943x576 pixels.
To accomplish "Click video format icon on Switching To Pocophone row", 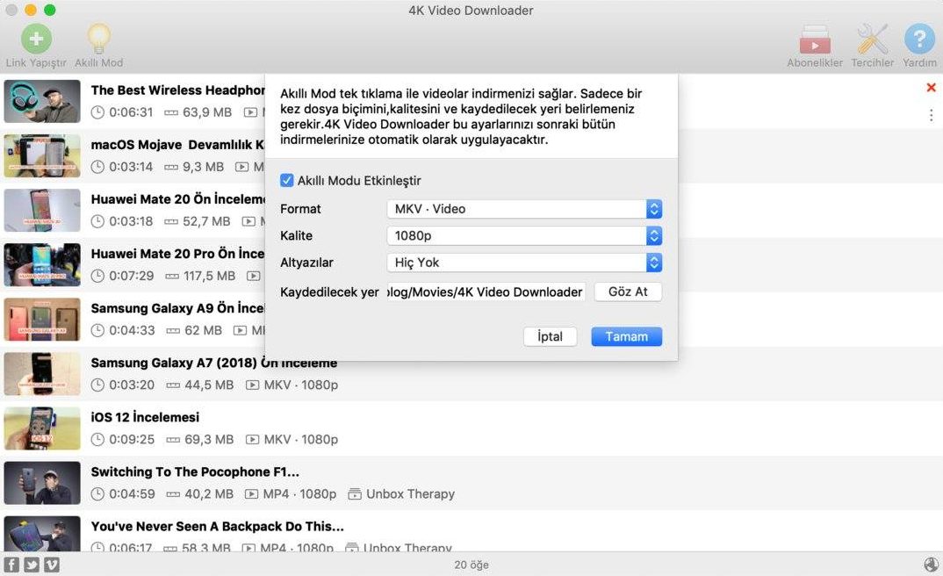I will tap(251, 494).
